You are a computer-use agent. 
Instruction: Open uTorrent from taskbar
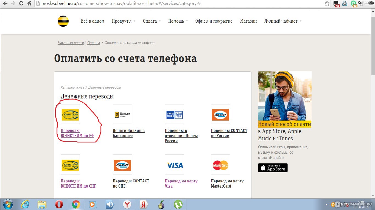coord(178,205)
